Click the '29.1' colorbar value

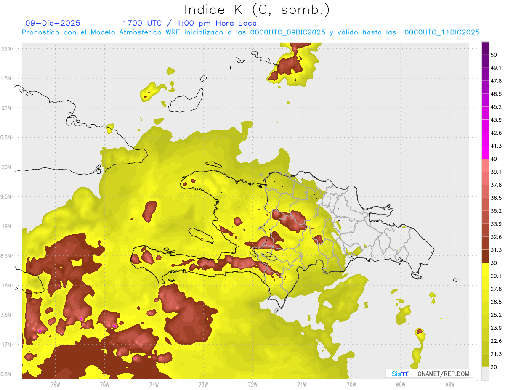click(x=496, y=276)
